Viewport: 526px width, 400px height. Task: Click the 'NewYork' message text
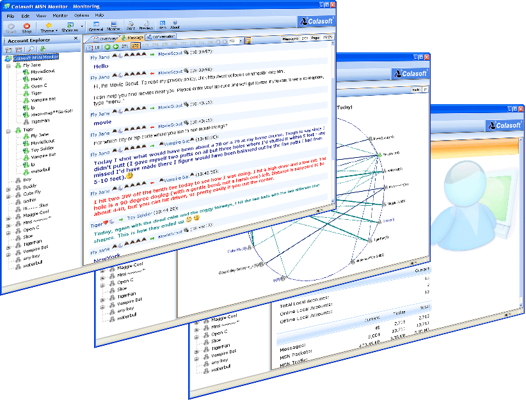[107, 258]
